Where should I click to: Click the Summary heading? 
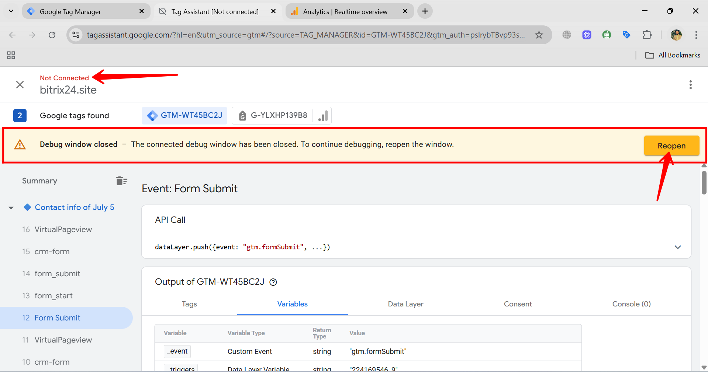click(39, 181)
